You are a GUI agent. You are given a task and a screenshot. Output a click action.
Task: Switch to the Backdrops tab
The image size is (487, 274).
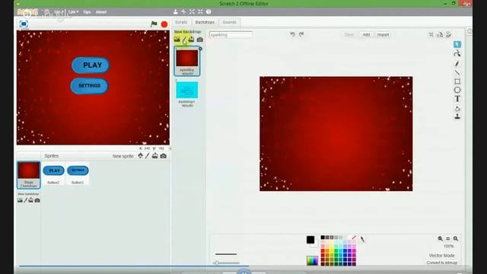click(x=205, y=22)
